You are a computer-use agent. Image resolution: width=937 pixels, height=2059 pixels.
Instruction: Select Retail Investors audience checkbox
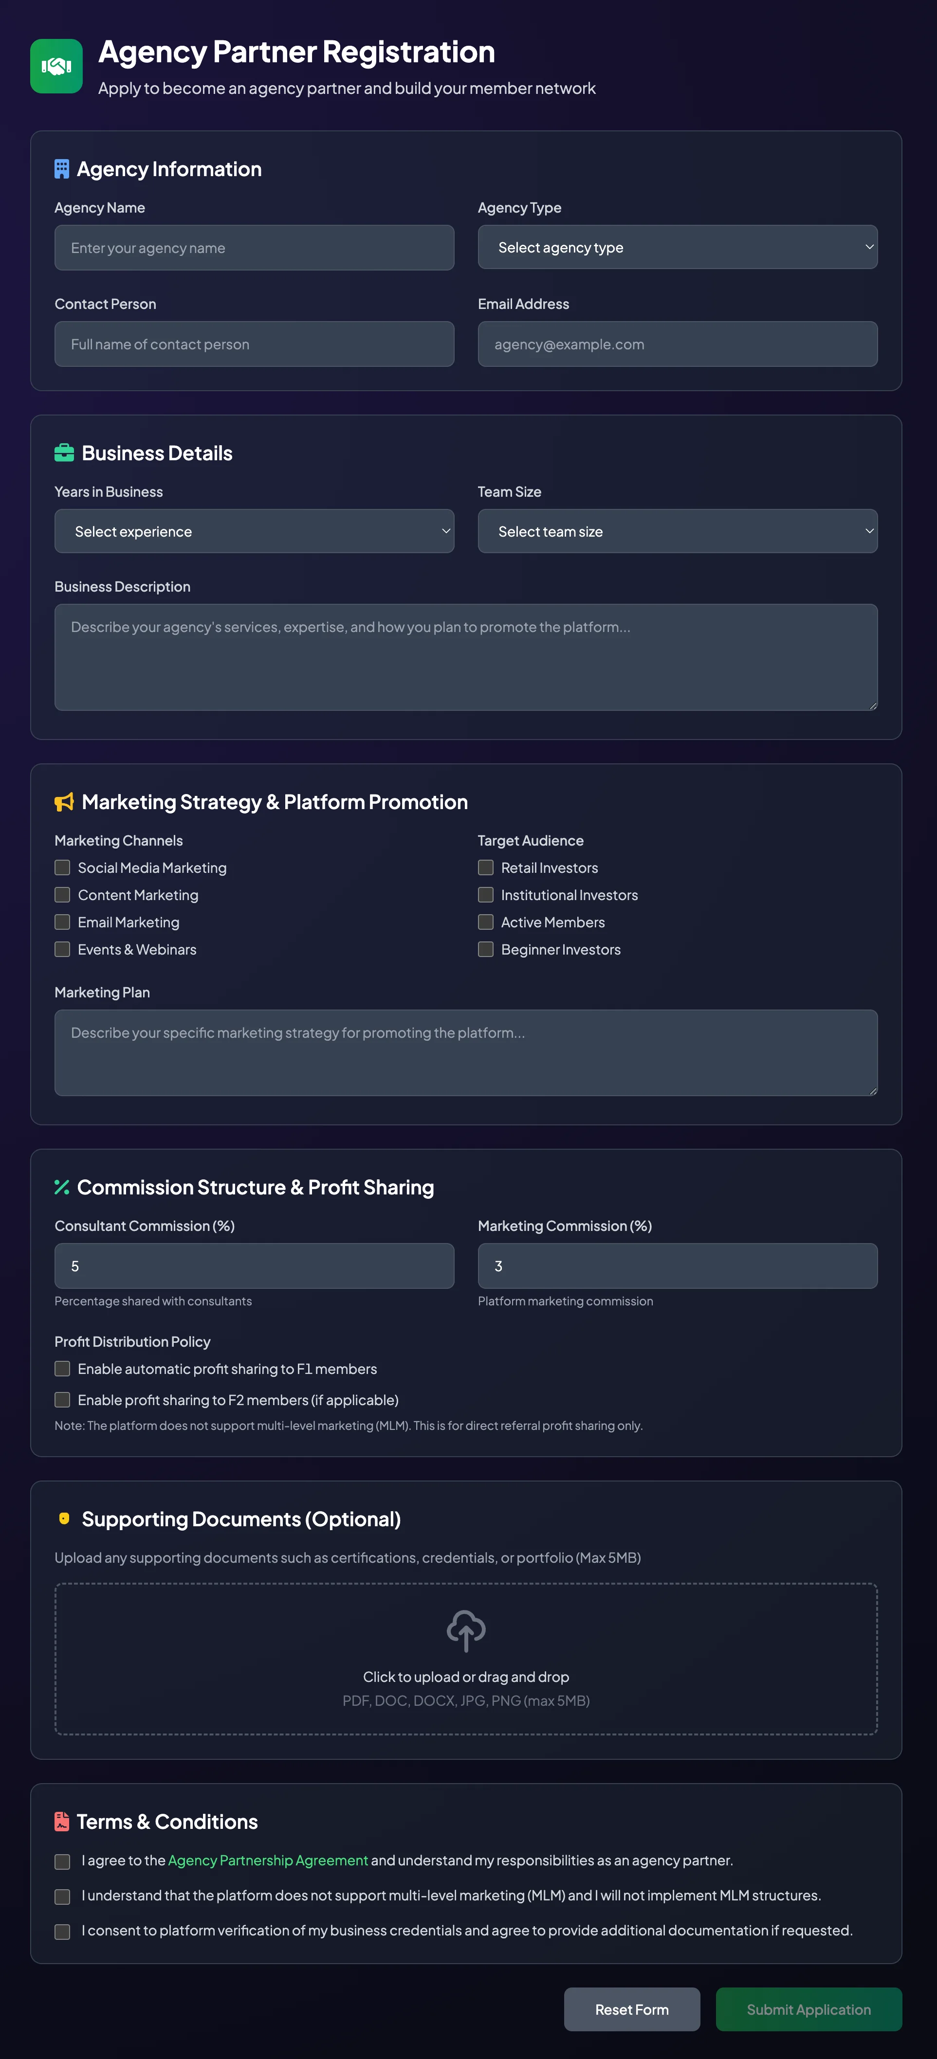485,867
